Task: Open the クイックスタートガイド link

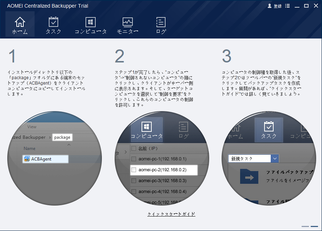Action: click(171, 214)
